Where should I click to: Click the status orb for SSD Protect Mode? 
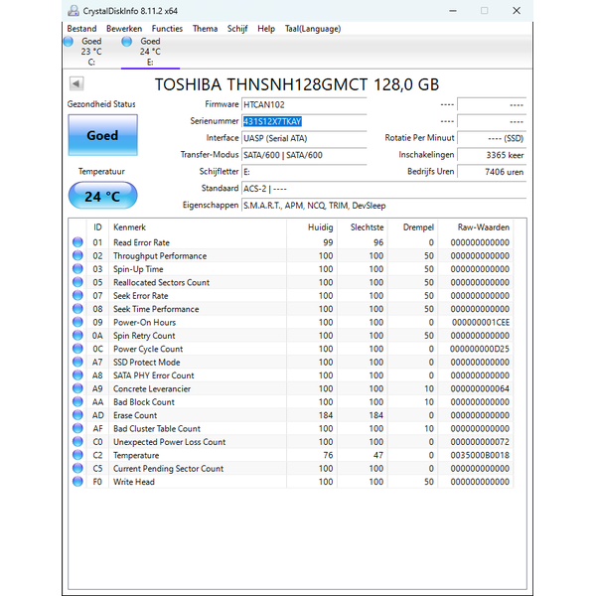coord(77,362)
